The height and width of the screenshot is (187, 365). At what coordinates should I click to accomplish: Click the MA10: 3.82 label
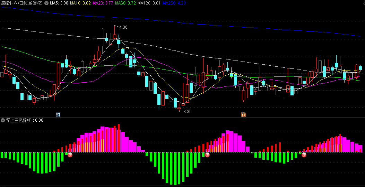pos(80,3)
